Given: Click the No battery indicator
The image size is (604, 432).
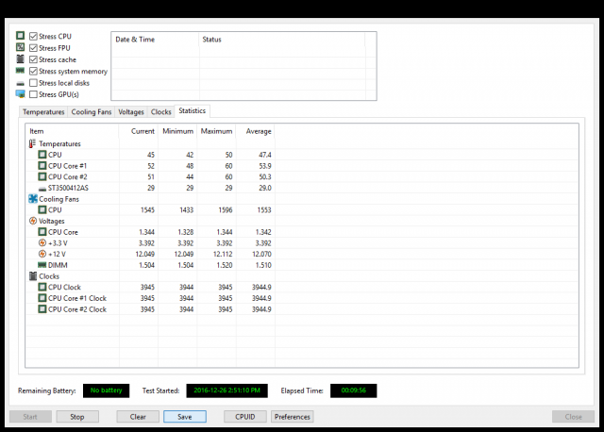Looking at the screenshot, I should point(107,390).
